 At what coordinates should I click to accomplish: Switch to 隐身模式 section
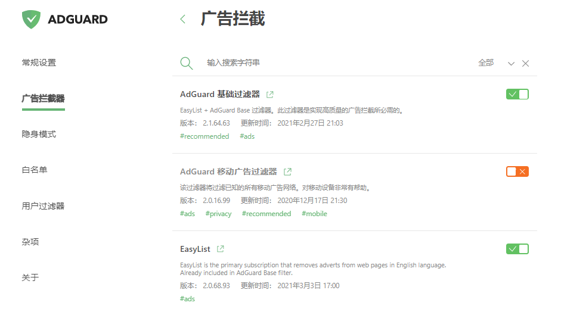[x=39, y=134]
